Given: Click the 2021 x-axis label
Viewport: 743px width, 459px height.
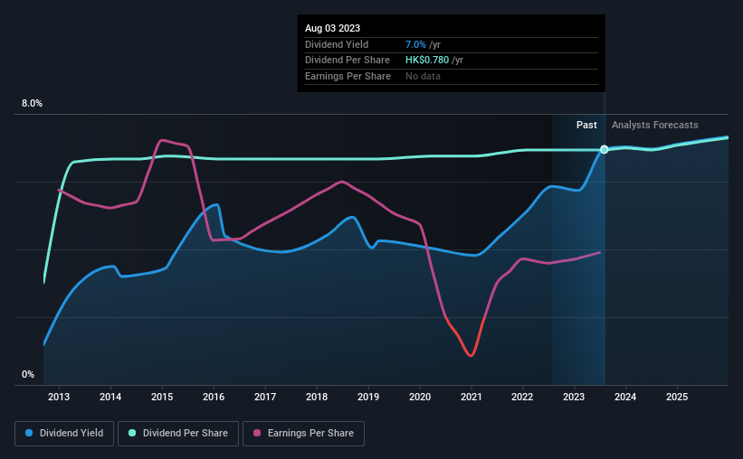Looking at the screenshot, I should (471, 397).
